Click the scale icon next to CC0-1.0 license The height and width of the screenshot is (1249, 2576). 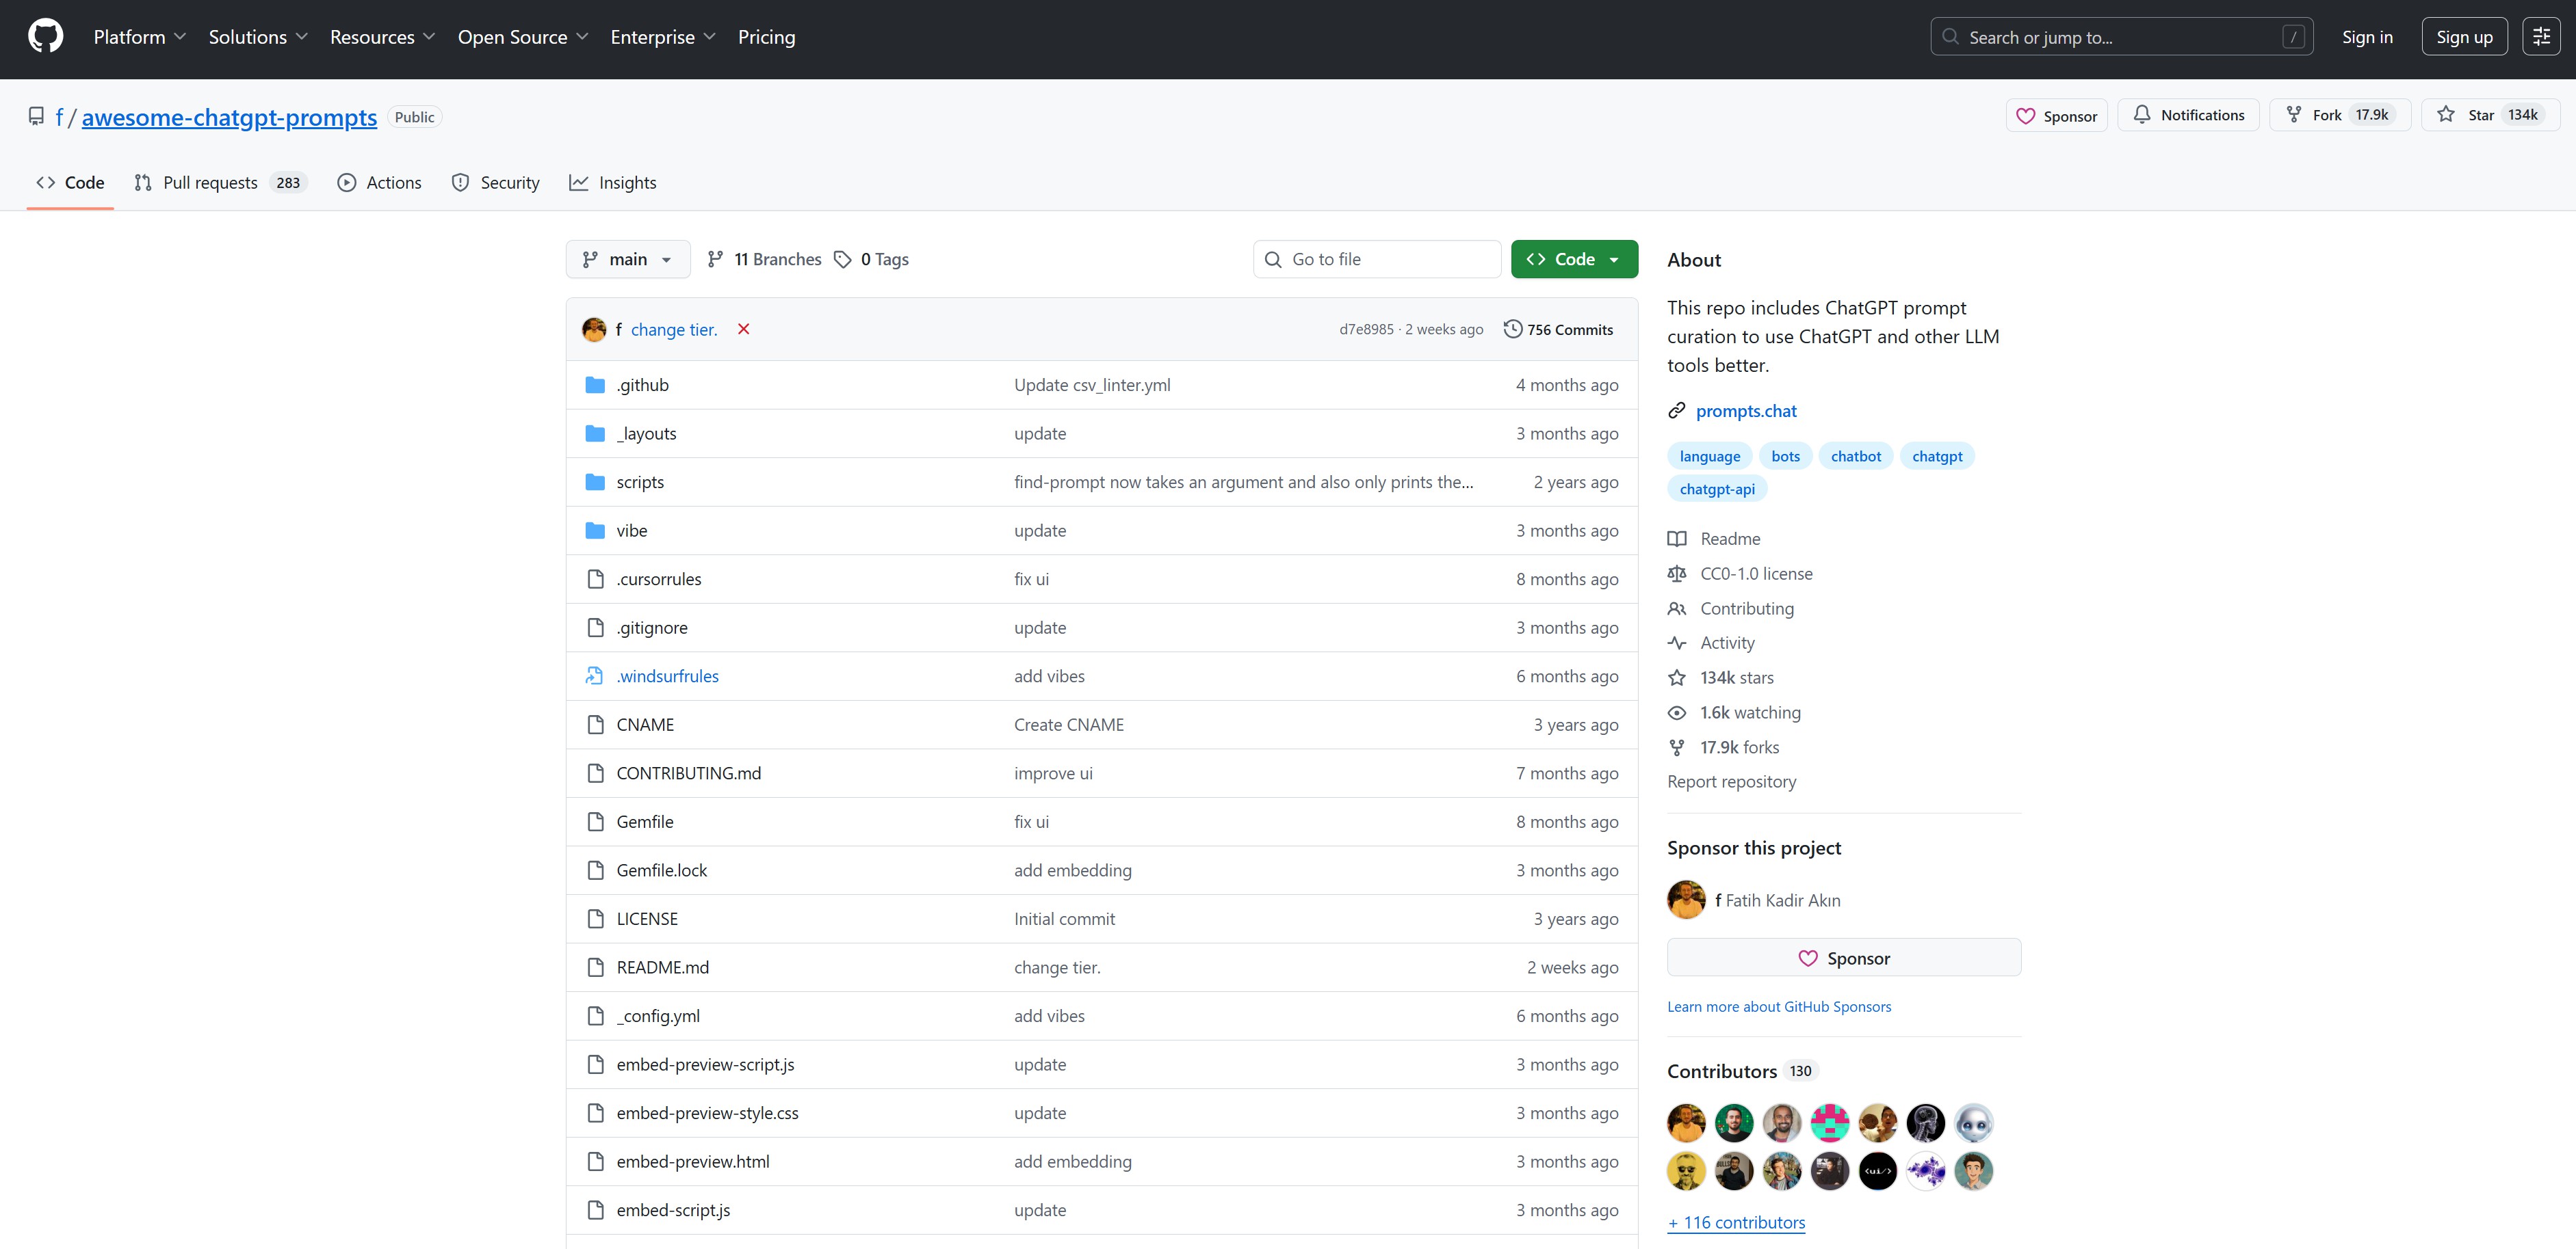click(1677, 574)
